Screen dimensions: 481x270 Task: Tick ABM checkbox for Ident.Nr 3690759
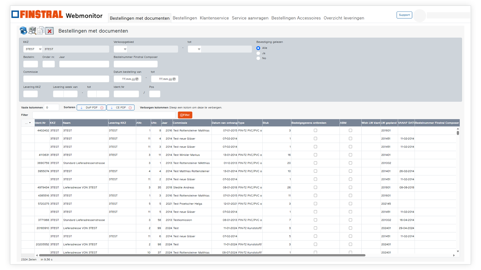[350, 163]
